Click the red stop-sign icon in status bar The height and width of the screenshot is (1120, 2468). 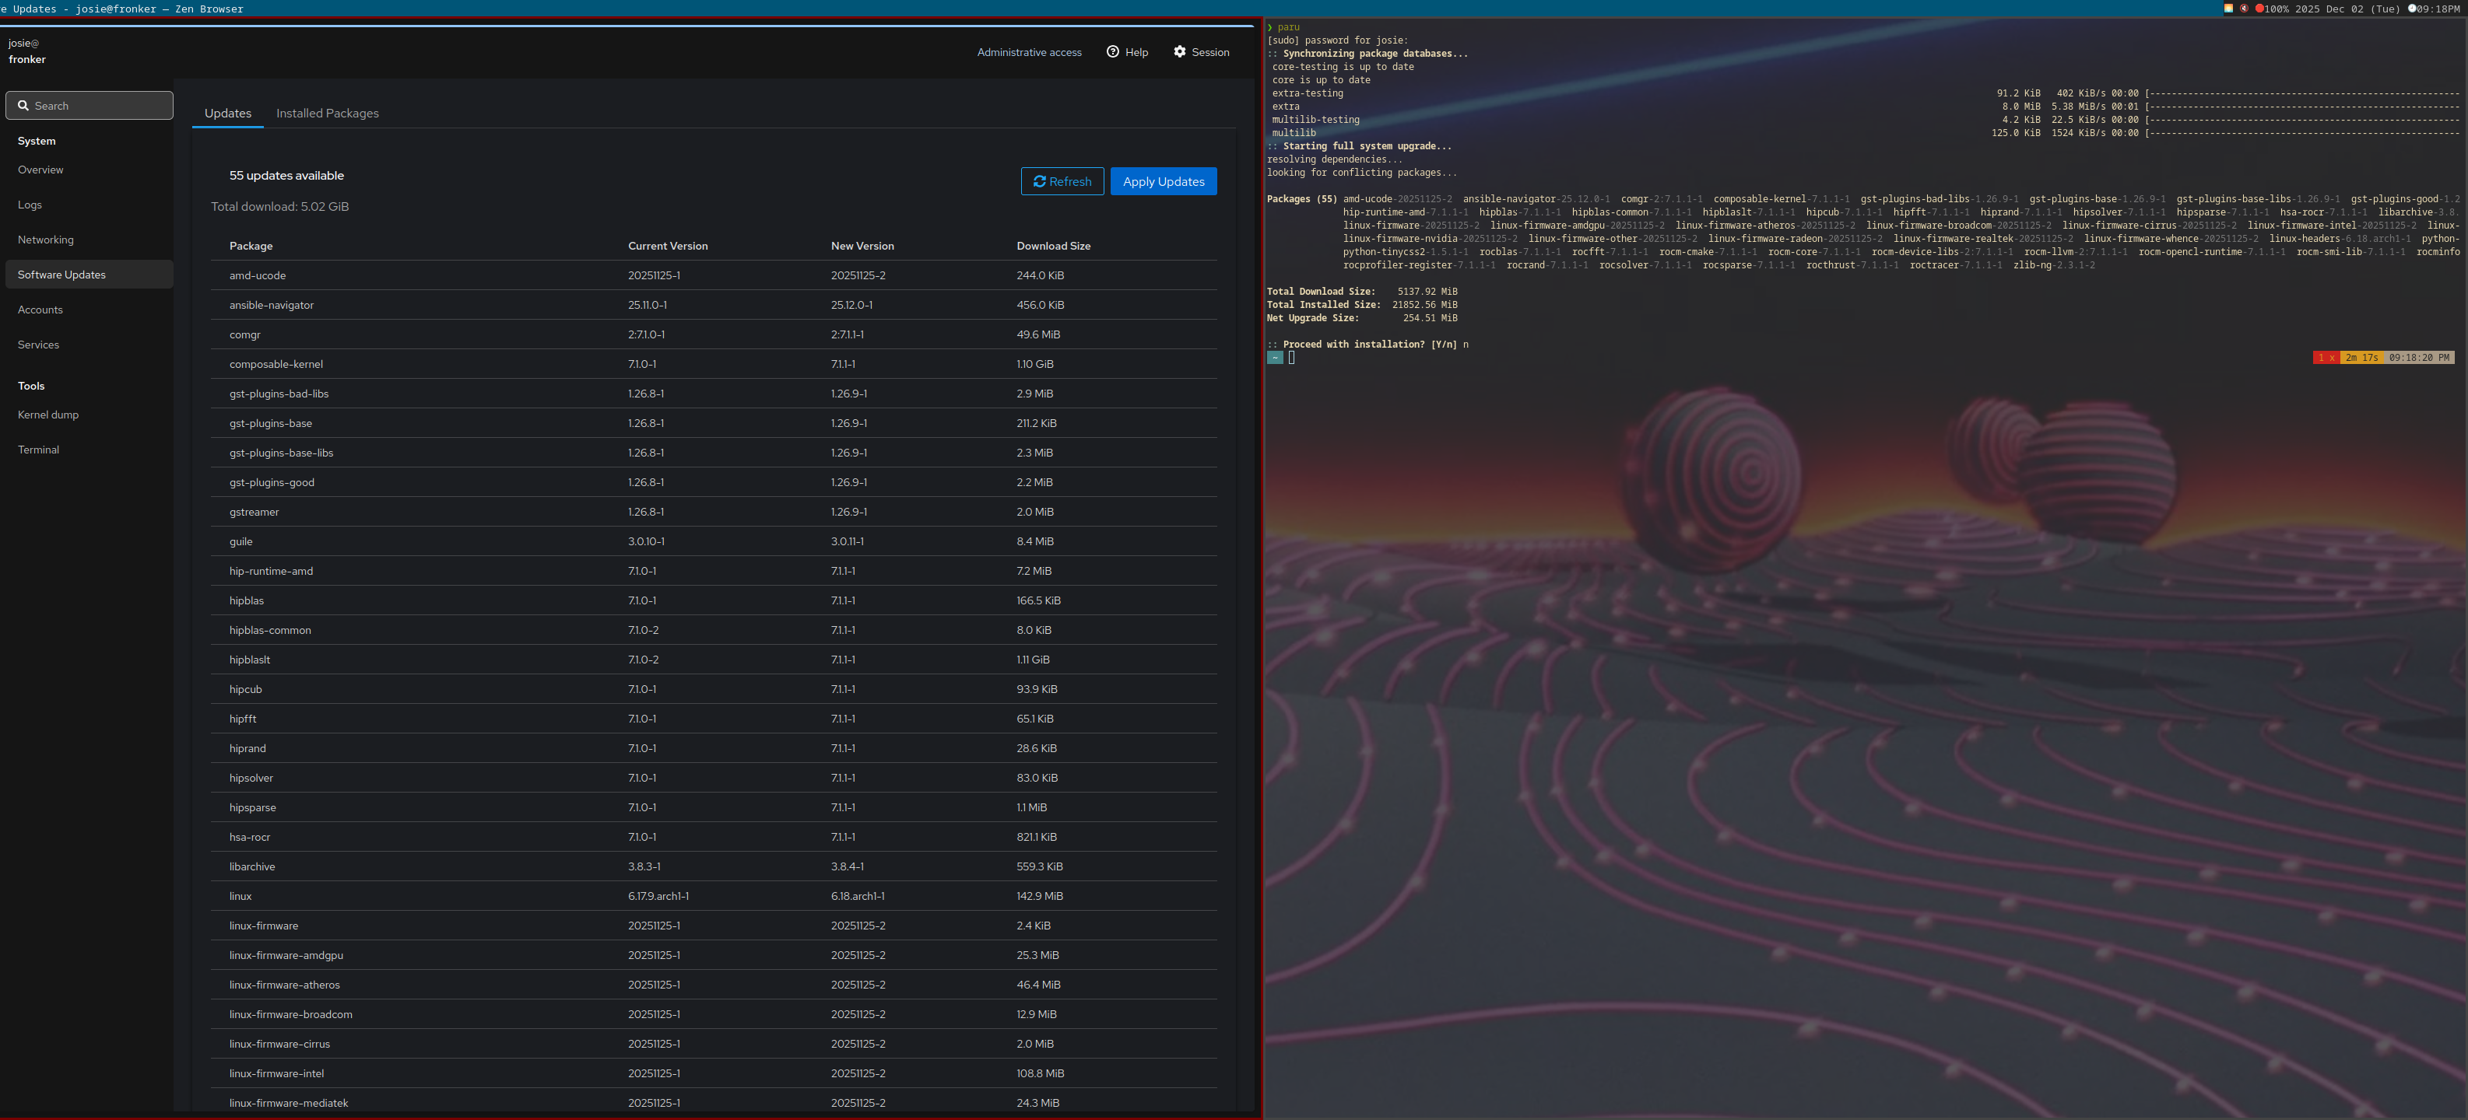(2259, 9)
